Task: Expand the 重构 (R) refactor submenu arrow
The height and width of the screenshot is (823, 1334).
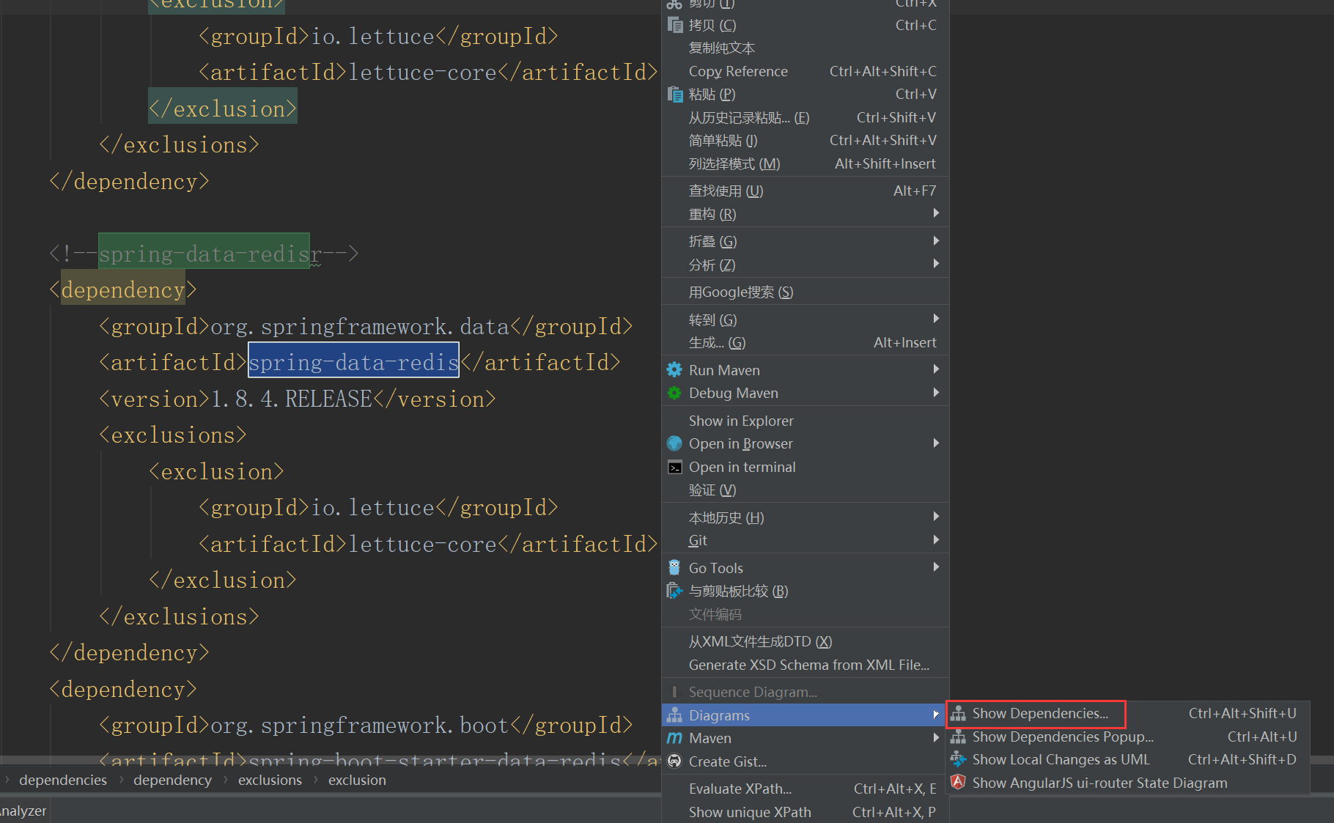Action: [x=936, y=213]
